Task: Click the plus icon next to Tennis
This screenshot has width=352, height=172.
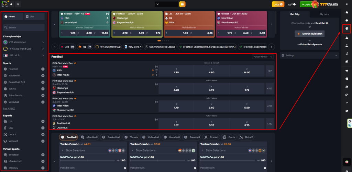Action: coord(43,89)
